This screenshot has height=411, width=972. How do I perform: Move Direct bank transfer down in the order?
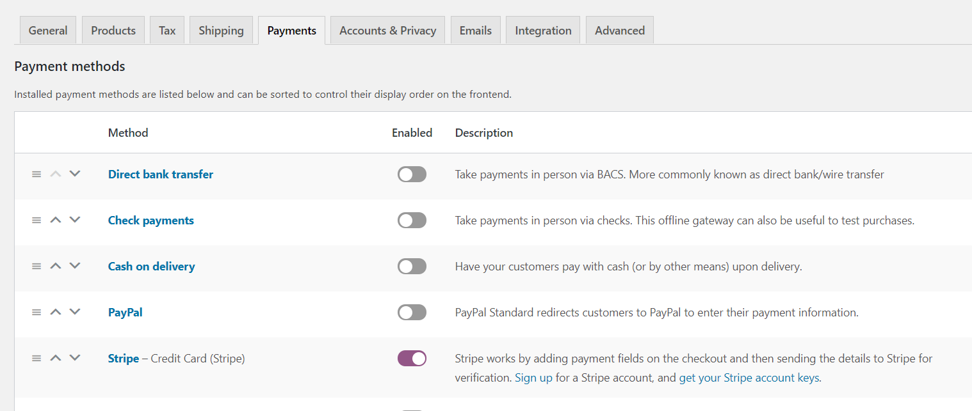point(75,174)
